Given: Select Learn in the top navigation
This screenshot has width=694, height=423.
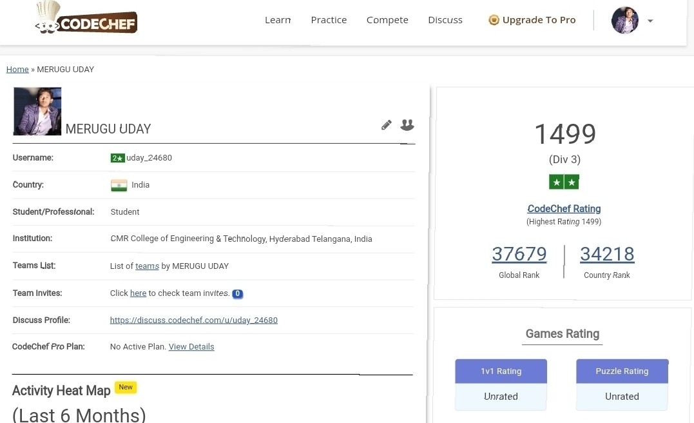Looking at the screenshot, I should (x=278, y=19).
